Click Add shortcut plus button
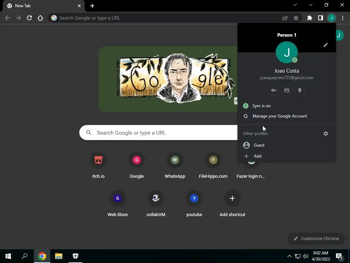 [232, 198]
